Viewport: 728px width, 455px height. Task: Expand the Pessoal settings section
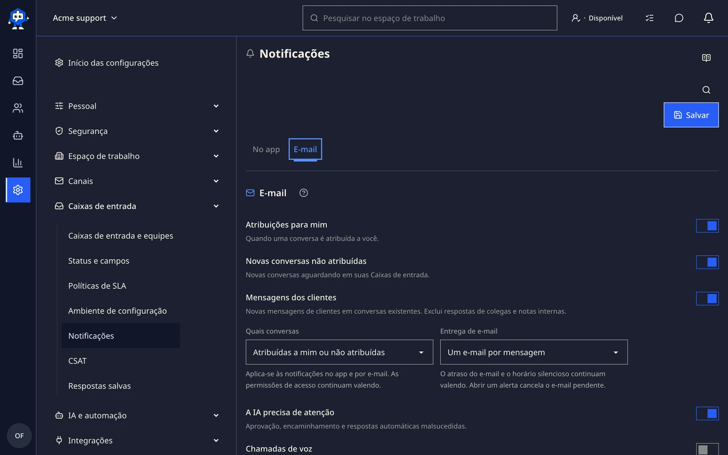(137, 106)
